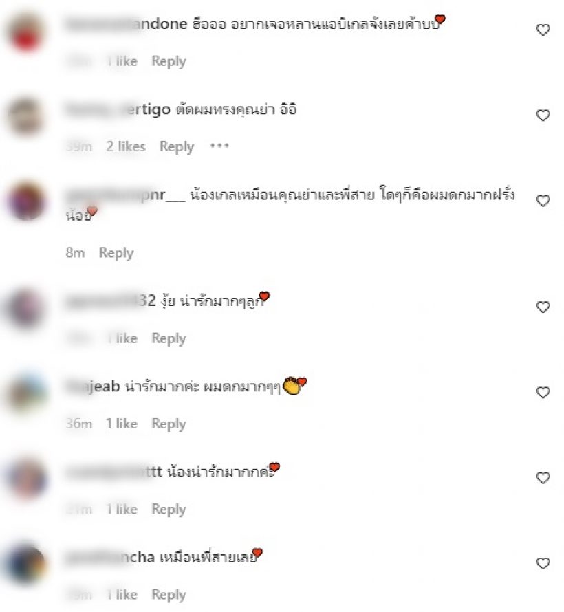Reply to the 'ertigo' comment
Screen dimensions: 564x612
[x=176, y=147]
